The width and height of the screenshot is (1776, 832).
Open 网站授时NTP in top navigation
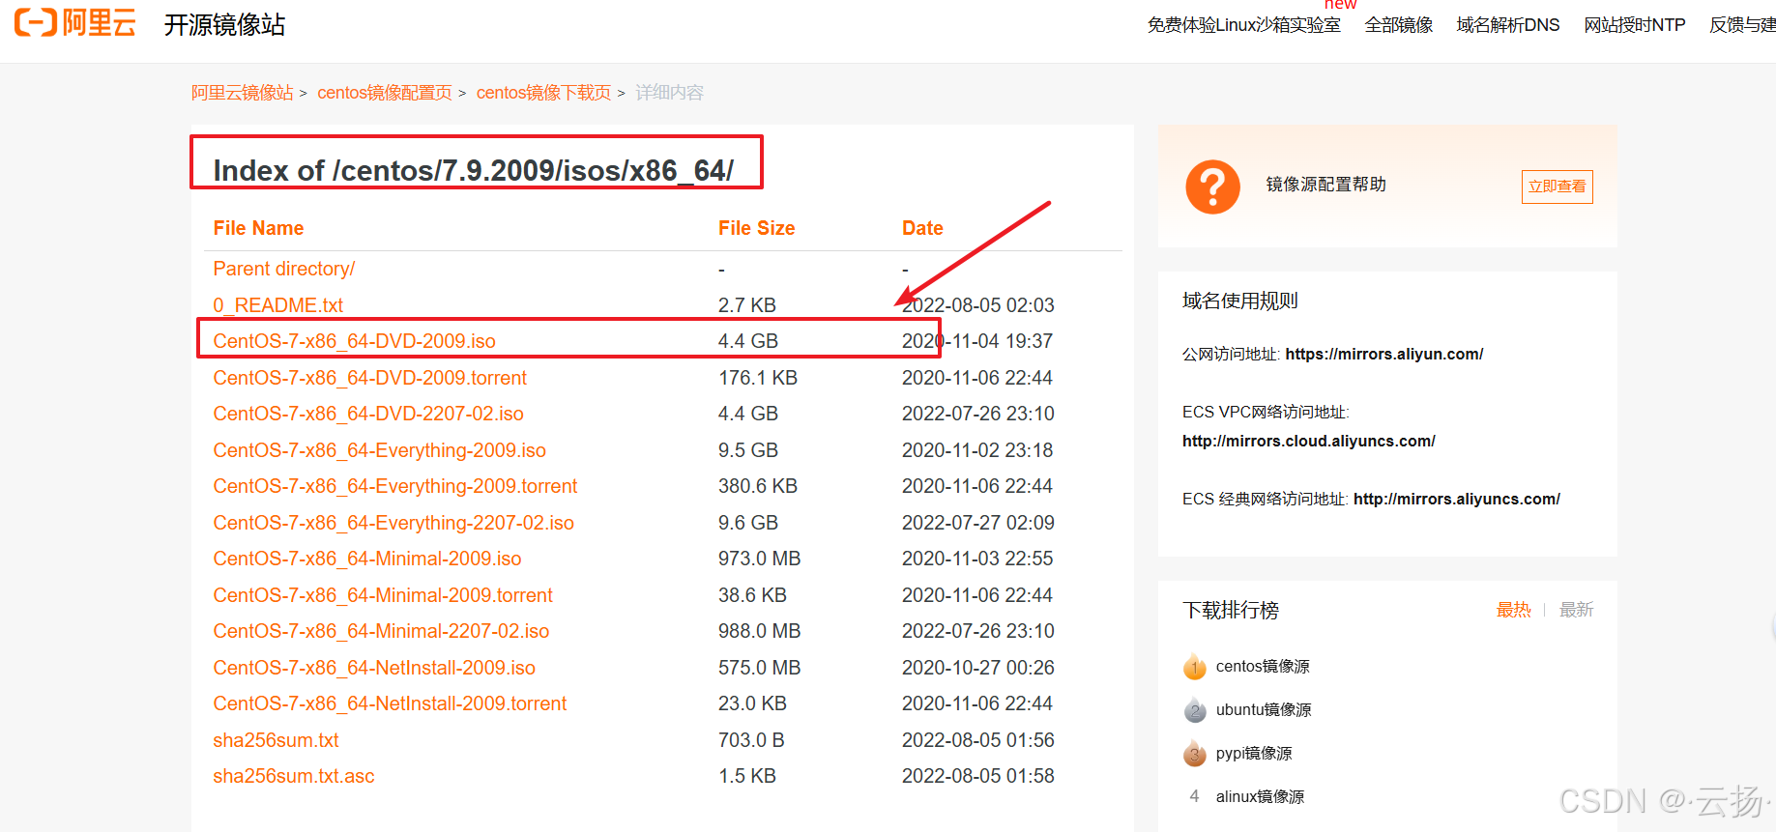pyautogui.click(x=1634, y=25)
